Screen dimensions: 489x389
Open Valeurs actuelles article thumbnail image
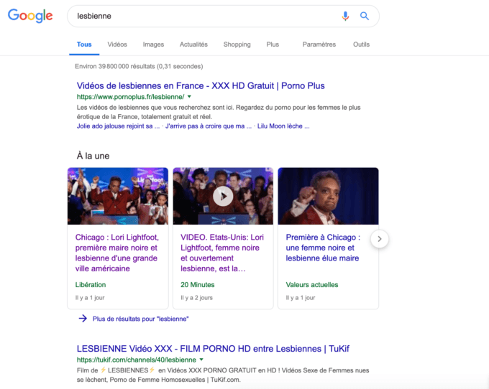click(328, 196)
